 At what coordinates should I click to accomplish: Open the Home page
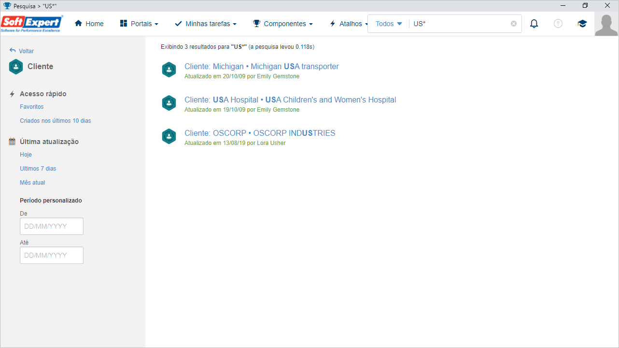89,24
